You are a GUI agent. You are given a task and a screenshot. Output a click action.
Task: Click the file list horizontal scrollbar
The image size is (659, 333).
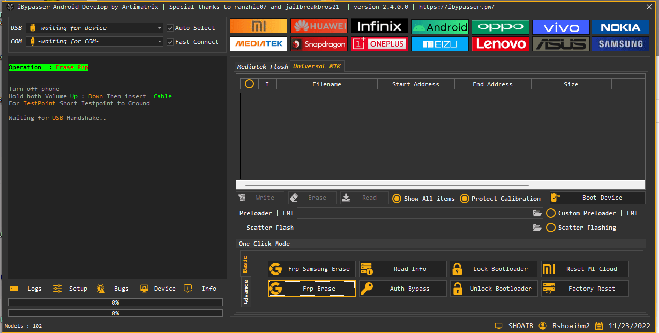click(383, 185)
